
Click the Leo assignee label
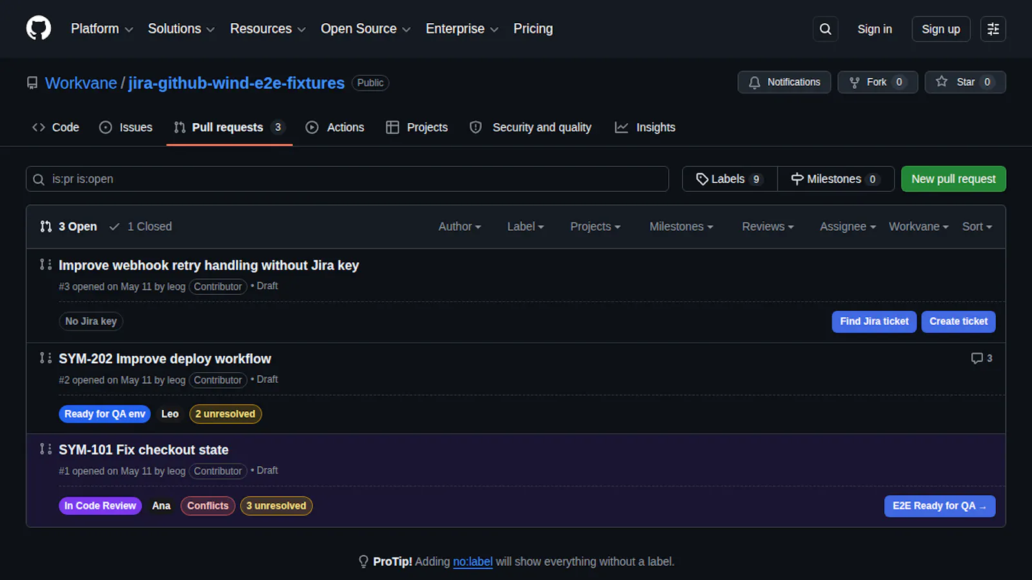170,414
